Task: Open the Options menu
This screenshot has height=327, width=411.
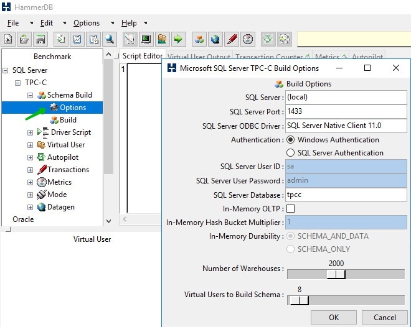Action: pos(87,23)
